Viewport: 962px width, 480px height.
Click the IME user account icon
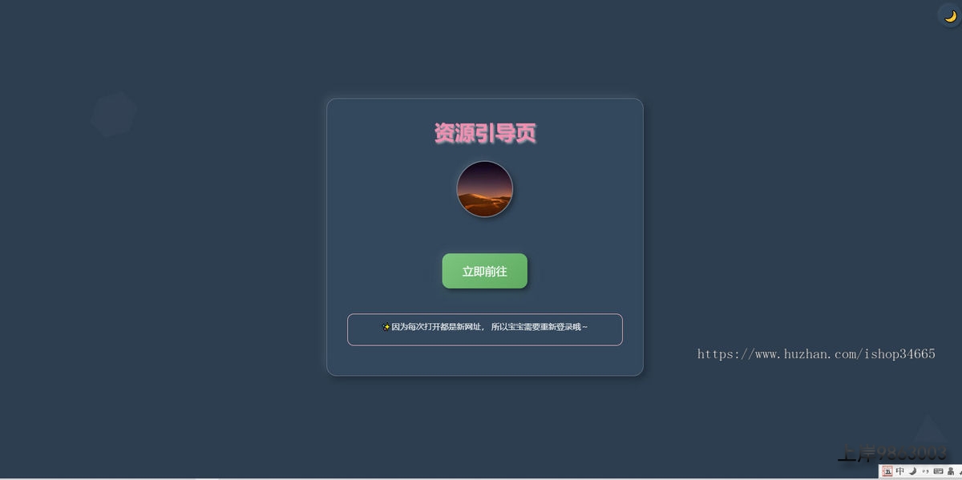[x=950, y=471]
